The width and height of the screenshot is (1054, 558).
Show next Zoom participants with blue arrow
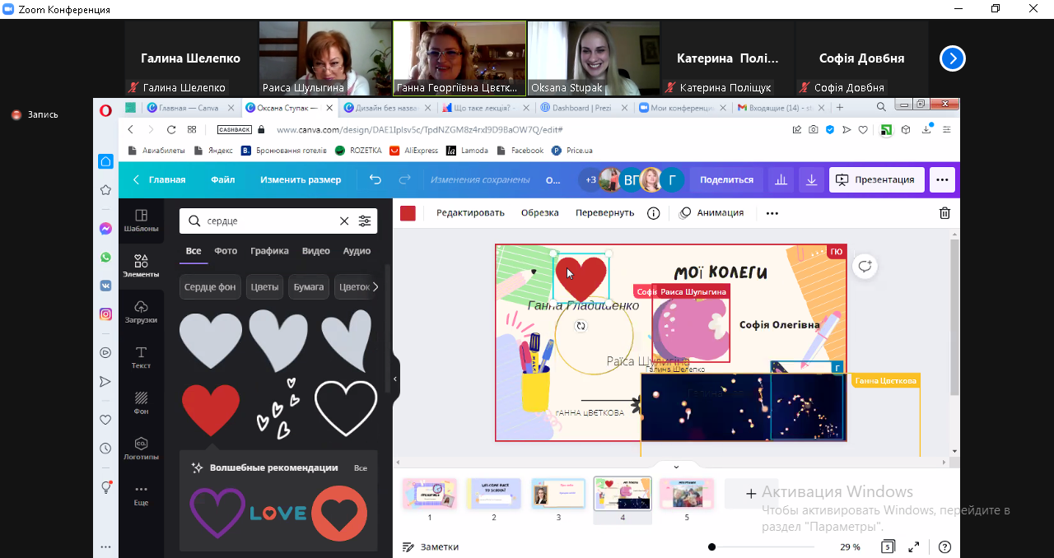pos(953,58)
